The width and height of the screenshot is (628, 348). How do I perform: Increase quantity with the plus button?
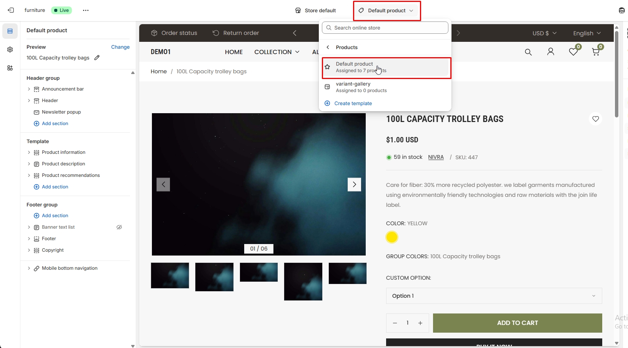(x=420, y=323)
